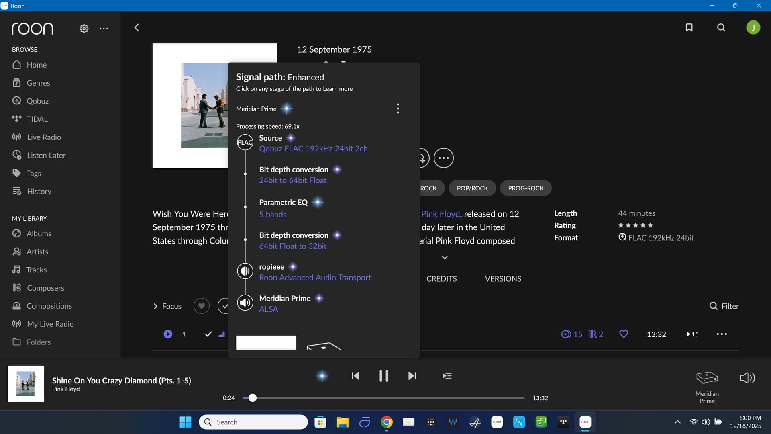This screenshot has width=771, height=434.
Task: Toggle the heart filter beside Focus
Action: click(202, 306)
